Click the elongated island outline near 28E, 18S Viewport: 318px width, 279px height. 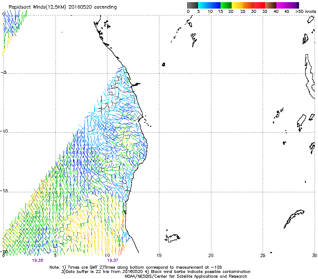294,219
